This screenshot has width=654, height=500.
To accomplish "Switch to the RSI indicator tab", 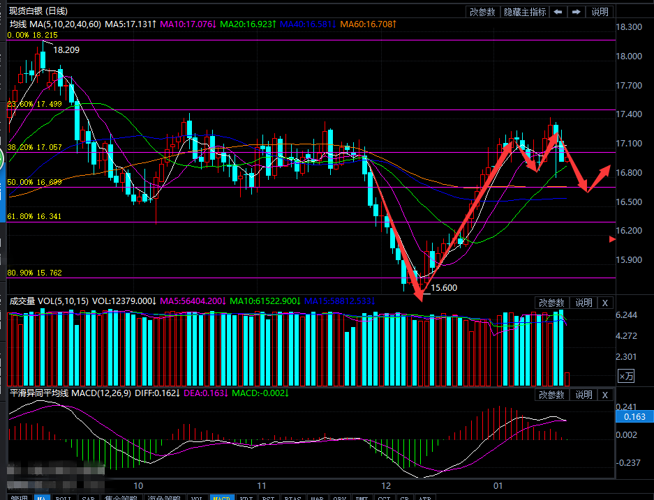I will coord(269,497).
